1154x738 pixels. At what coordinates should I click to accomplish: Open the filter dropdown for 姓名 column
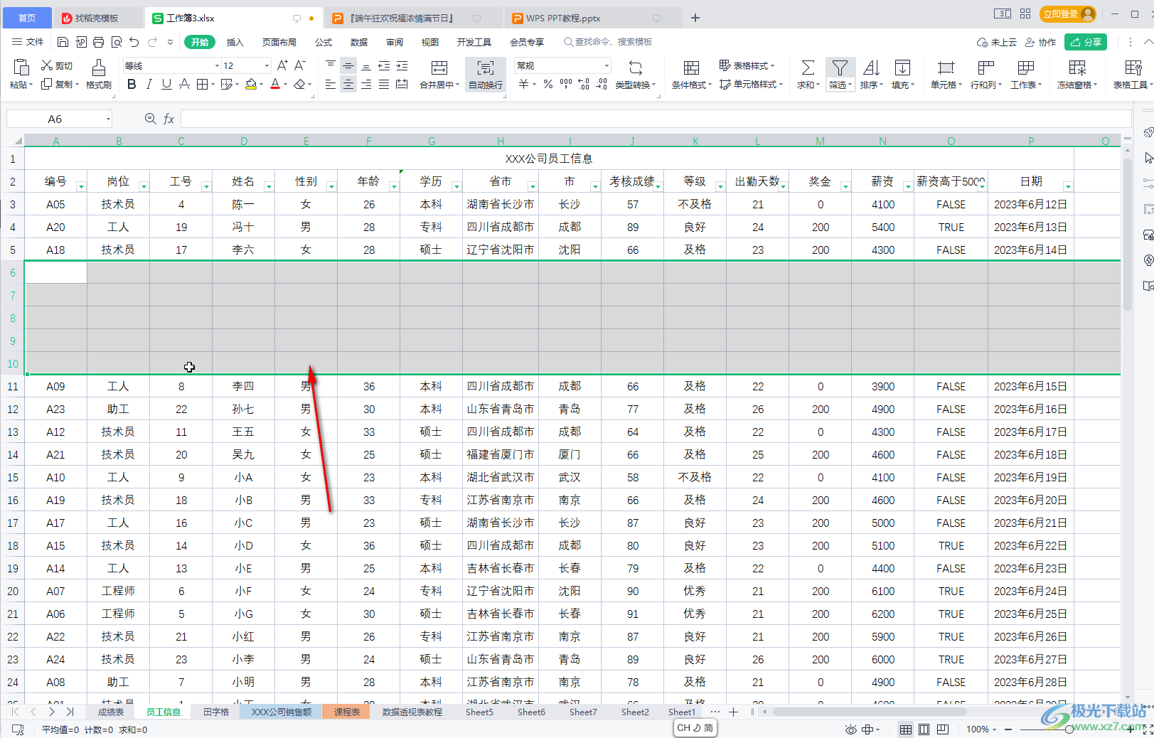click(269, 186)
